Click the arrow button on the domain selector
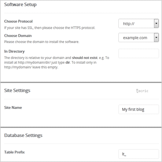162x162 pixels. (x=156, y=38)
